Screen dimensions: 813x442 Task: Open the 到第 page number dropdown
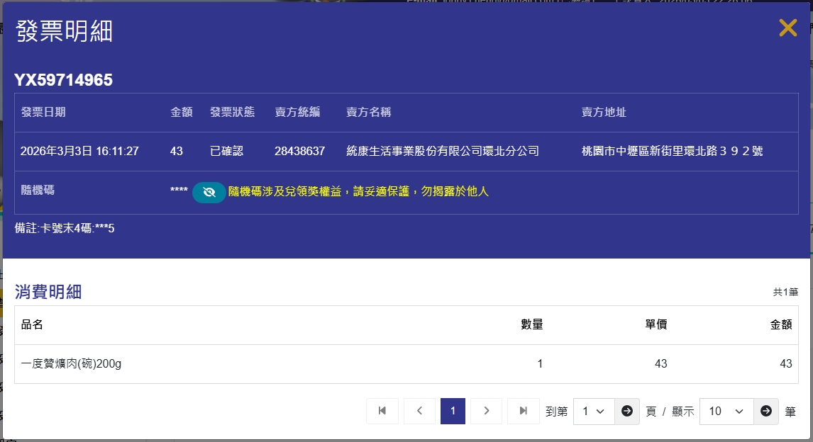coord(593,411)
